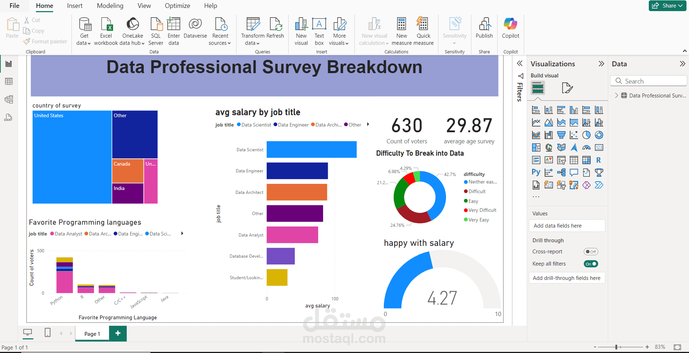Click the zoom in plus button

tap(647, 347)
